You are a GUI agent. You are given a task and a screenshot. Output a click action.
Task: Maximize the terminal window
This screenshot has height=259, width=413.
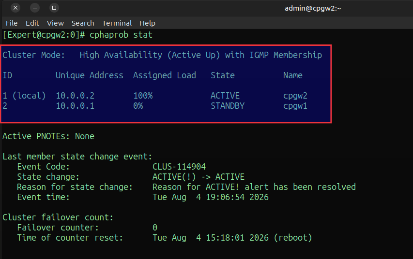click(x=54, y=8)
